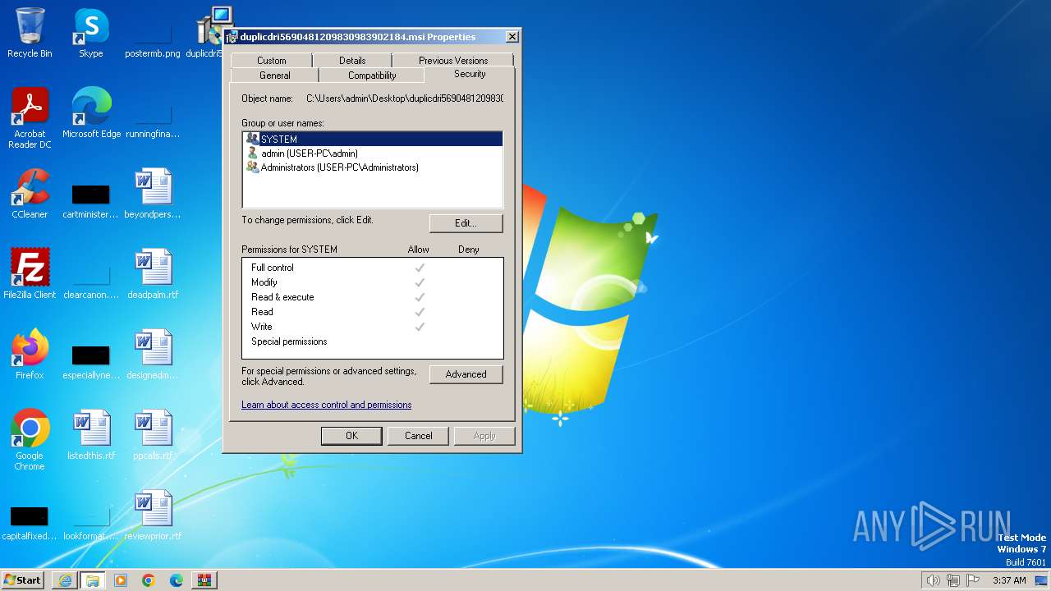Click the Special permissions row

pyautogui.click(x=372, y=341)
